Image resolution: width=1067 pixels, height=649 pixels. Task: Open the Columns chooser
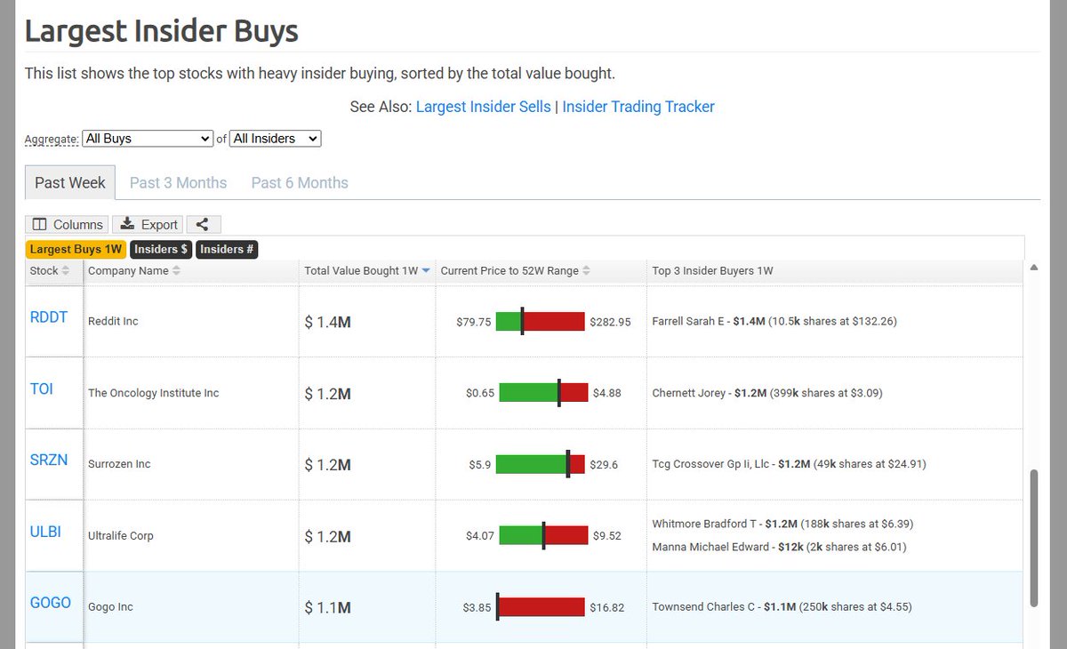(x=68, y=224)
